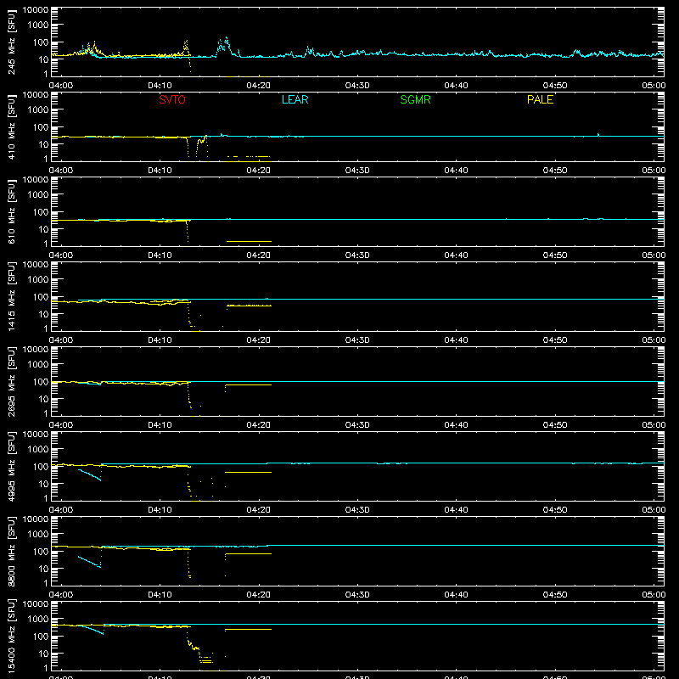Click 04:10 time label under 2695 MHz plot
The height and width of the screenshot is (679, 679).
click(160, 425)
